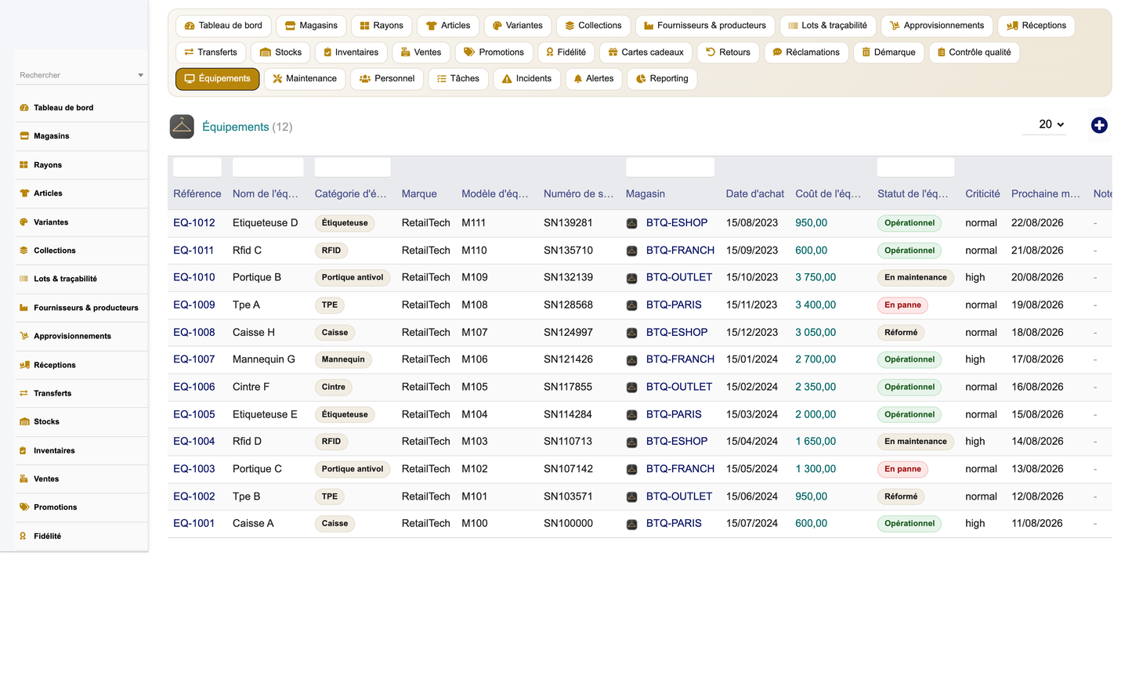Click the Promotions tag icon in sidebar
Screen dimensions: 1132x700
click(x=24, y=507)
